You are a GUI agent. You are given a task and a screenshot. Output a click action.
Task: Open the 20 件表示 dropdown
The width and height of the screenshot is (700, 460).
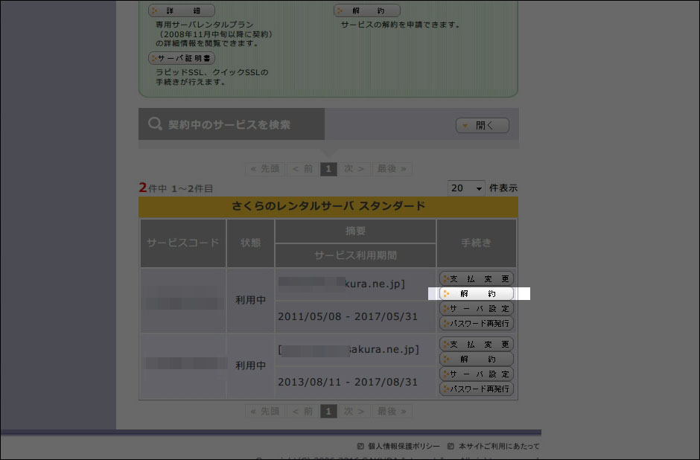click(466, 188)
